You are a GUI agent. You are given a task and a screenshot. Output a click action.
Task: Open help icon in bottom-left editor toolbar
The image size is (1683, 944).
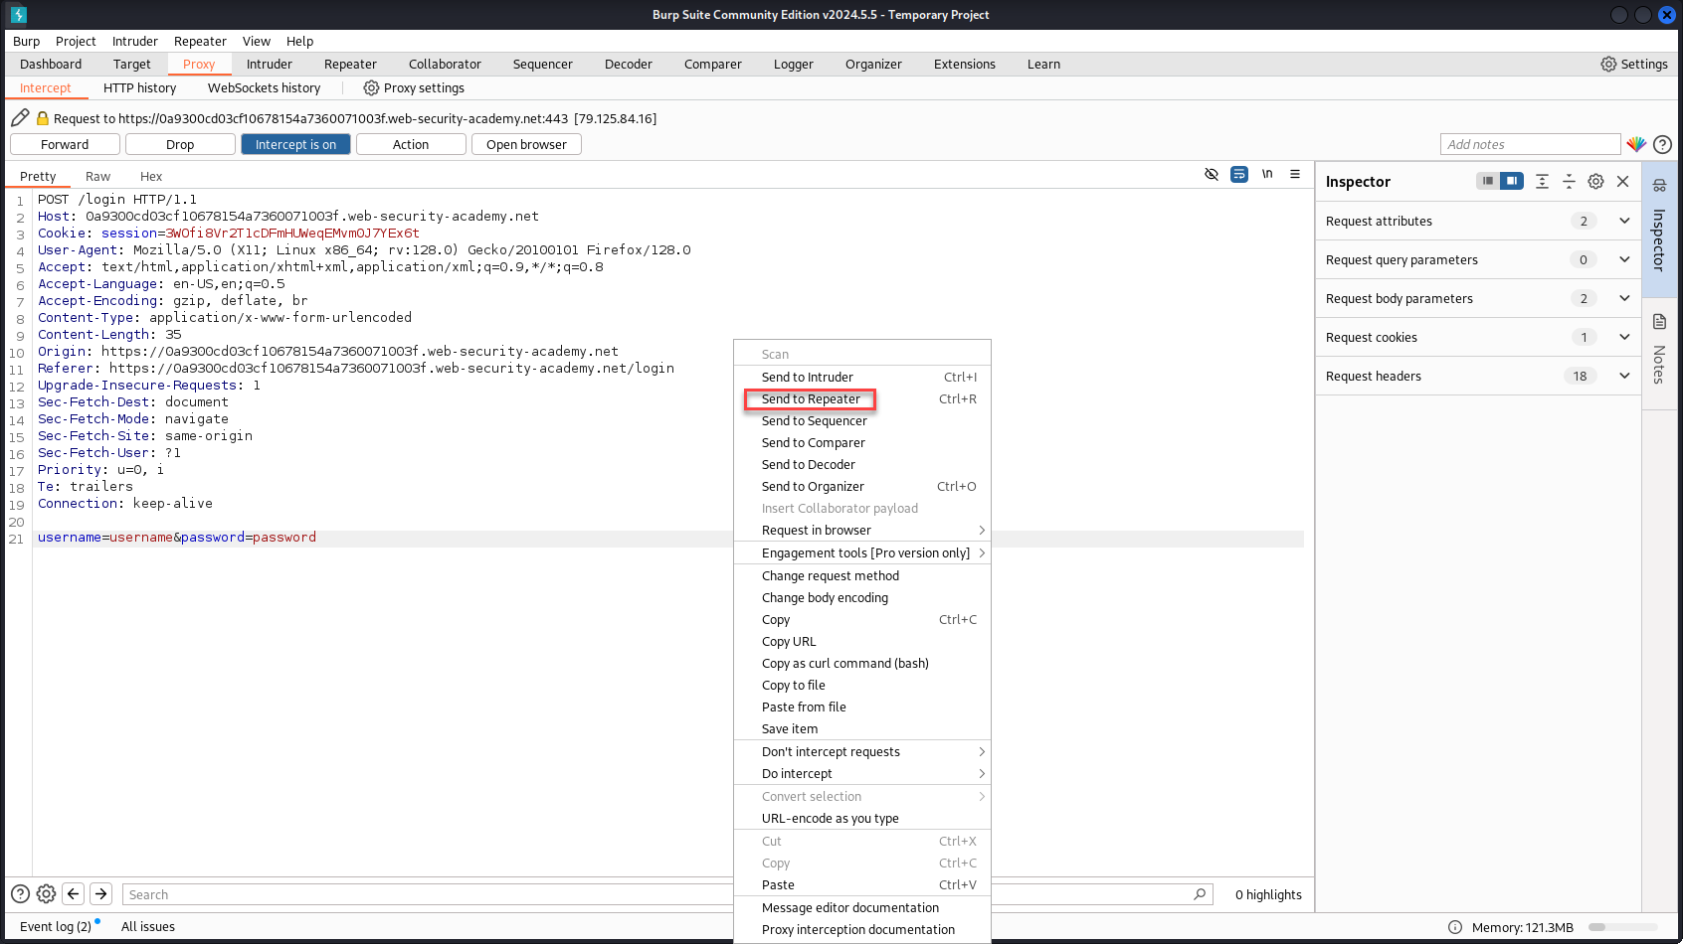coord(20,893)
